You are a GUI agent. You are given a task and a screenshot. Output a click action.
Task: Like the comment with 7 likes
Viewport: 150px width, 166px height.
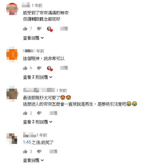click(x=25, y=29)
